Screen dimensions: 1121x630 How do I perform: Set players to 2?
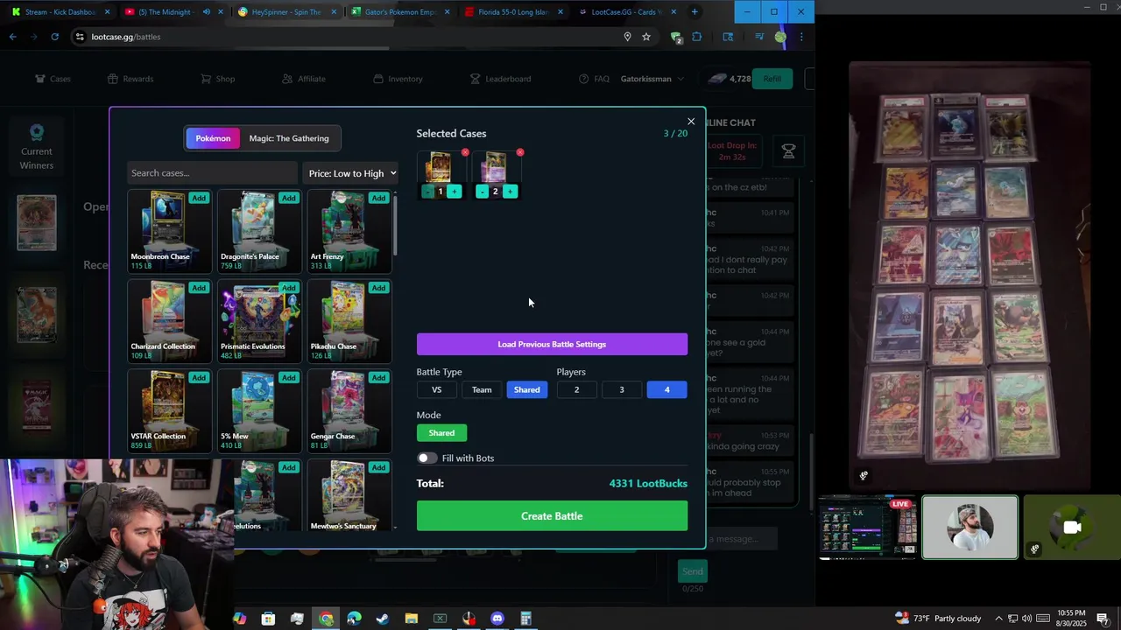[x=576, y=390]
